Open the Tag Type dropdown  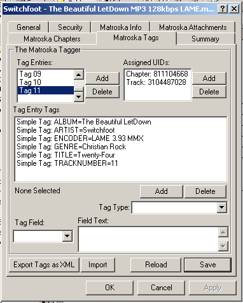pos(222,207)
